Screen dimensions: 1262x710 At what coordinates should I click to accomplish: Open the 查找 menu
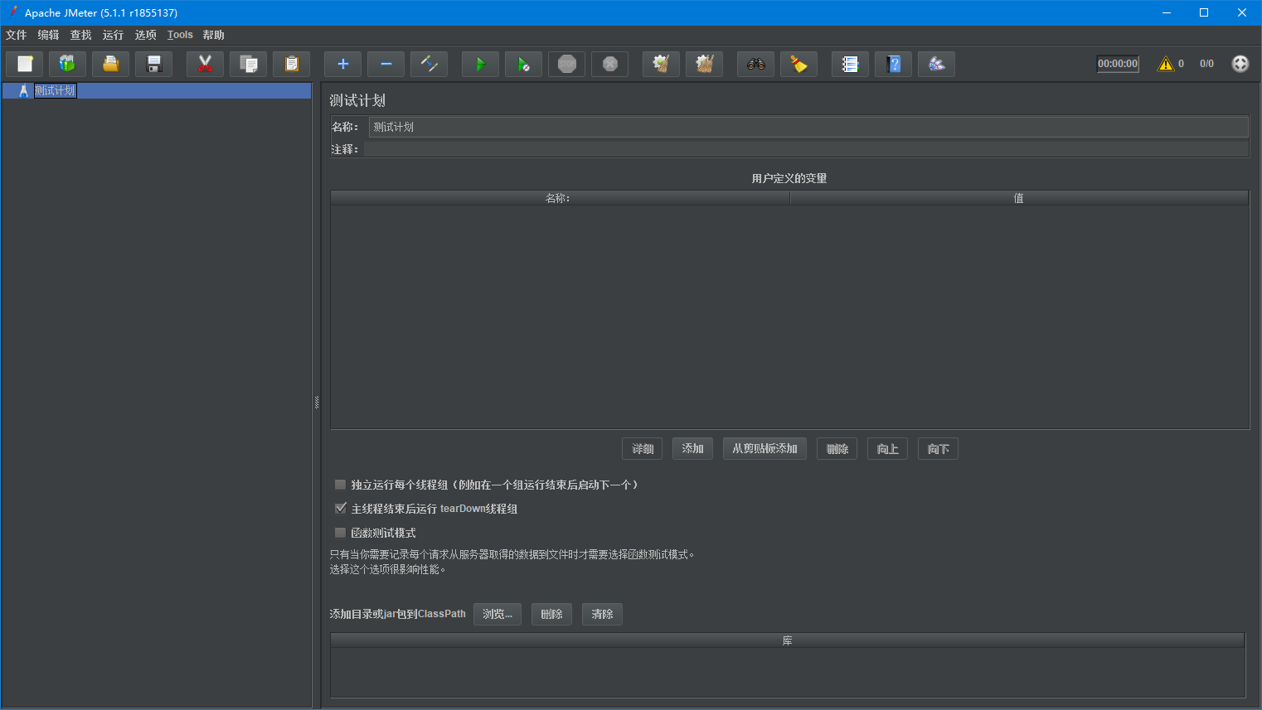click(80, 35)
